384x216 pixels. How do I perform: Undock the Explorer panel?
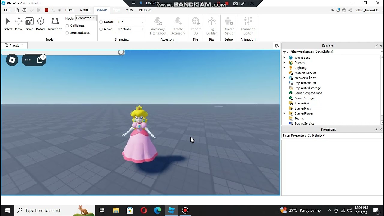[376, 46]
